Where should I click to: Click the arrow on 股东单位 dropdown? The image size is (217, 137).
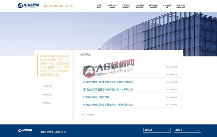[x=168, y=130]
